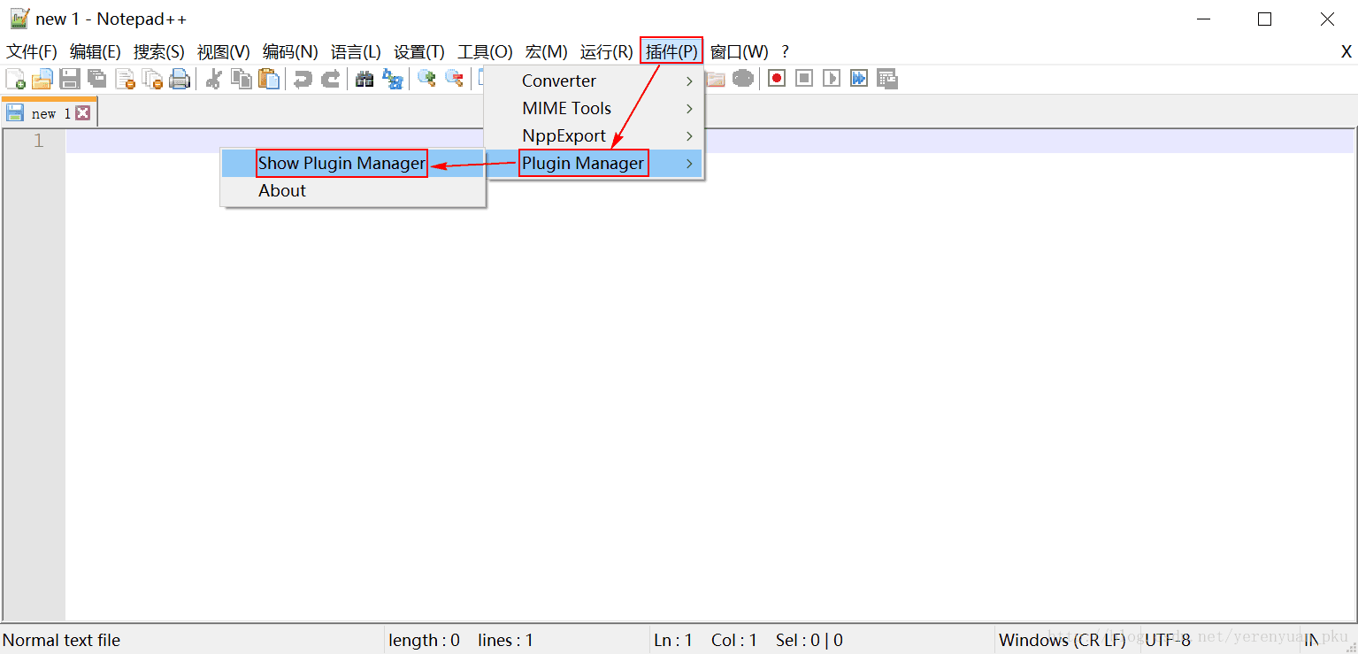Expand the NppExport submenu
Viewport: 1358px width, 654px height.
pyautogui.click(x=593, y=135)
